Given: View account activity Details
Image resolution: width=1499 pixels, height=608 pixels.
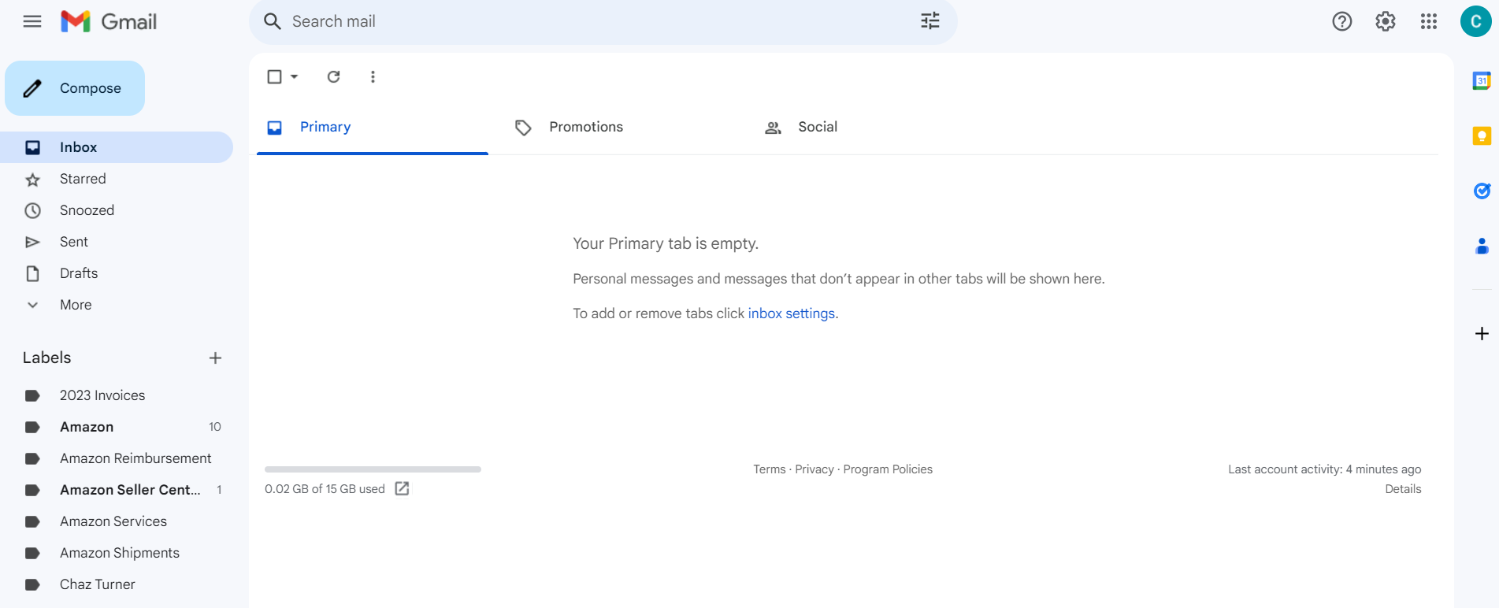Looking at the screenshot, I should click(x=1403, y=489).
